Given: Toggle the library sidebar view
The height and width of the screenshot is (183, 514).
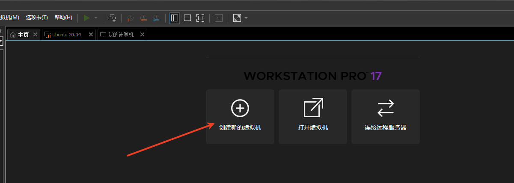Looking at the screenshot, I should (175, 18).
